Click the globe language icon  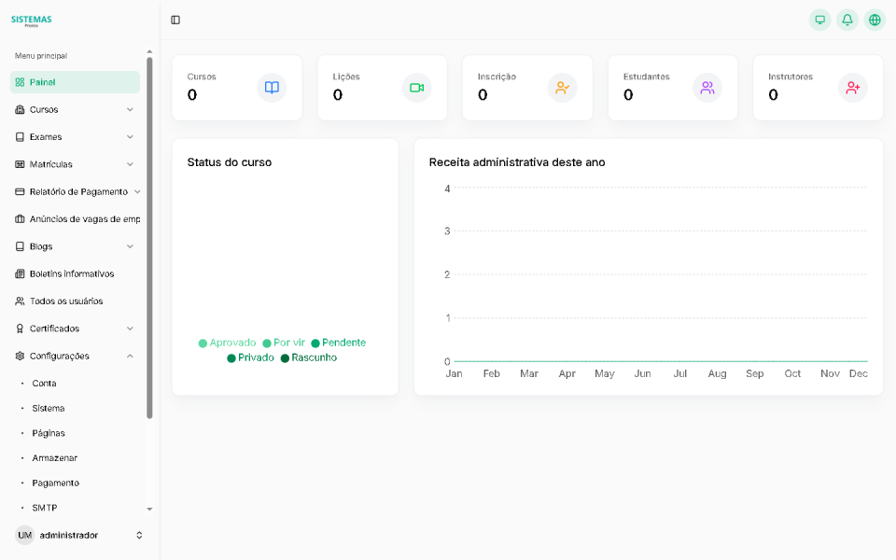tap(875, 19)
